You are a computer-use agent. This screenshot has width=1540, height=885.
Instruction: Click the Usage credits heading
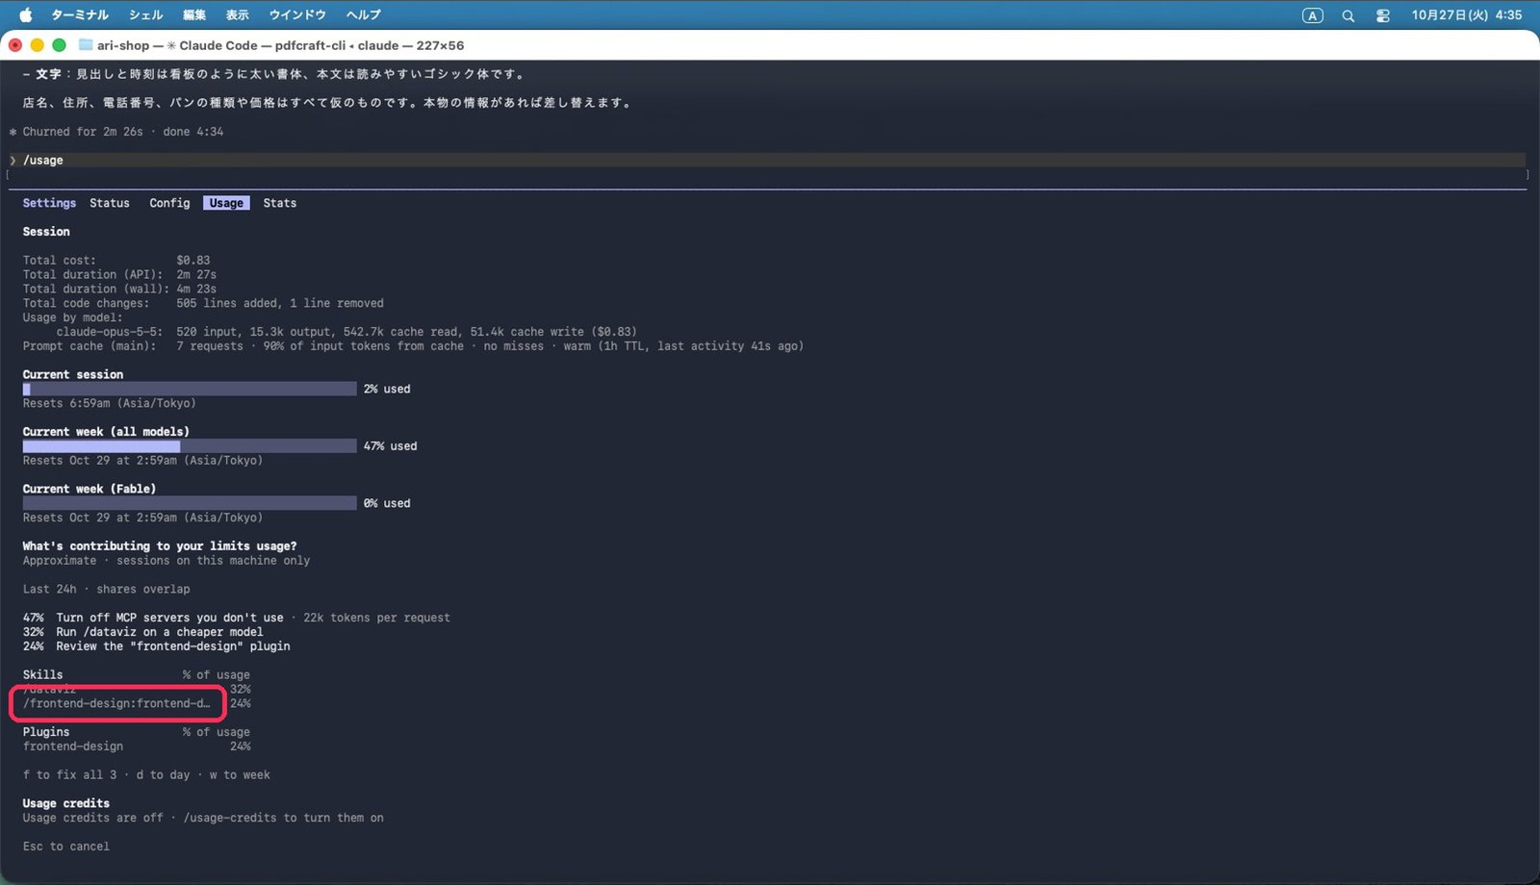(x=66, y=804)
